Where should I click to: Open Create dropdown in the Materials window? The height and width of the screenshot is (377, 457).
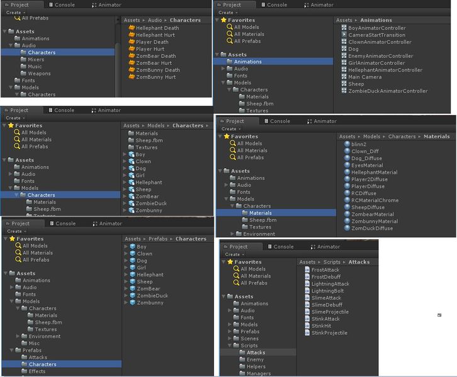click(x=231, y=129)
